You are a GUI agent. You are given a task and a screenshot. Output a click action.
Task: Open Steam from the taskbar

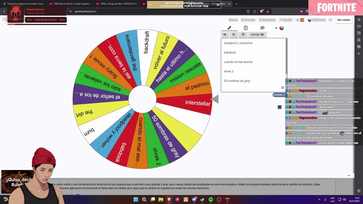pos(202,199)
